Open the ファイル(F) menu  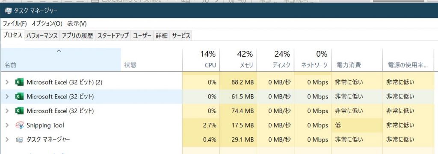[15, 23]
